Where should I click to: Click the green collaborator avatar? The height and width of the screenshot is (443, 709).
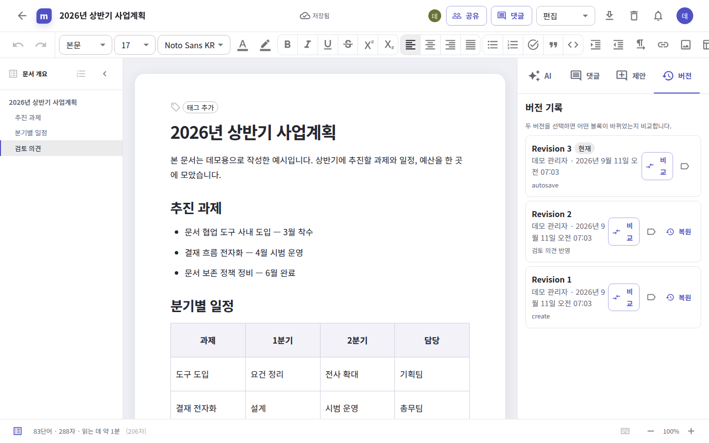coord(435,16)
